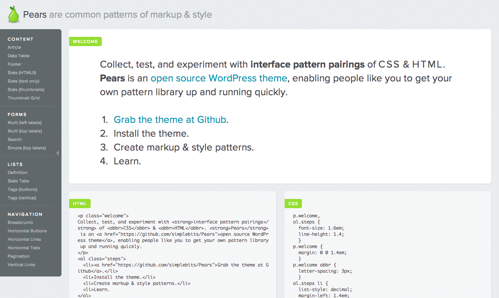Open the Thumbnail Grid pattern
Image resolution: width=499 pixels, height=298 pixels.
tap(23, 98)
